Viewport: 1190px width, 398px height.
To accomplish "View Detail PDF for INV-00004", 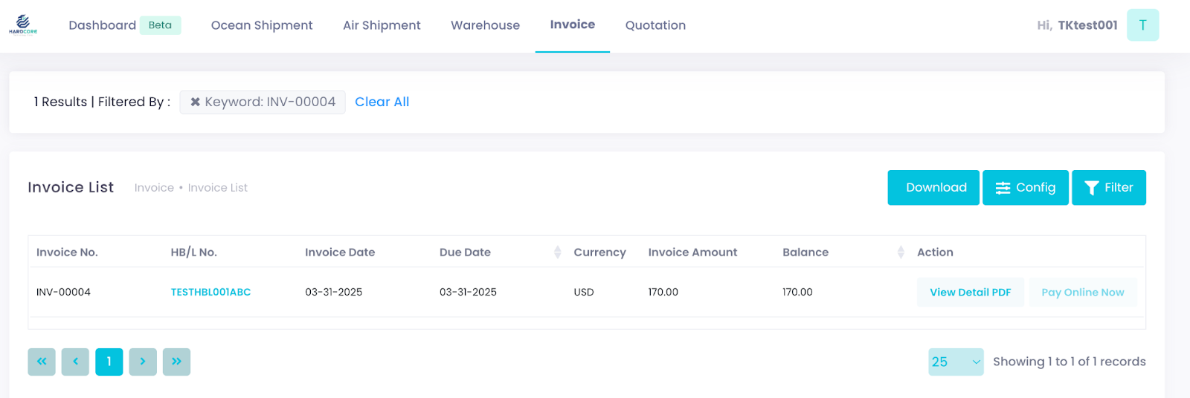I will click(x=970, y=292).
